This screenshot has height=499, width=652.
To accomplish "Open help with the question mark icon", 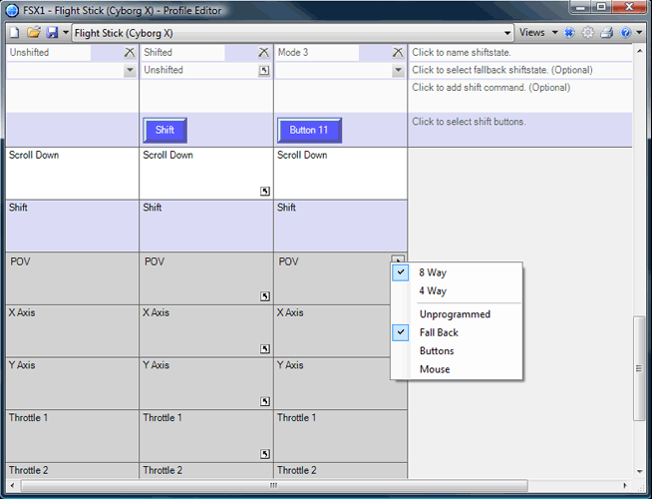I will point(625,33).
